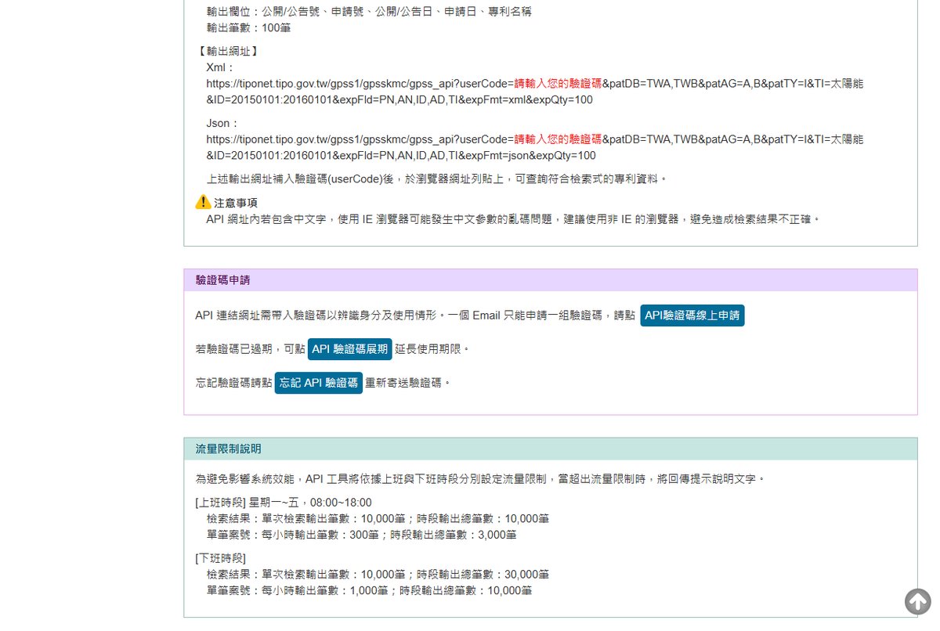Click the IE 瀏覽器 warning sentence
The image size is (940, 631).
pos(514,219)
